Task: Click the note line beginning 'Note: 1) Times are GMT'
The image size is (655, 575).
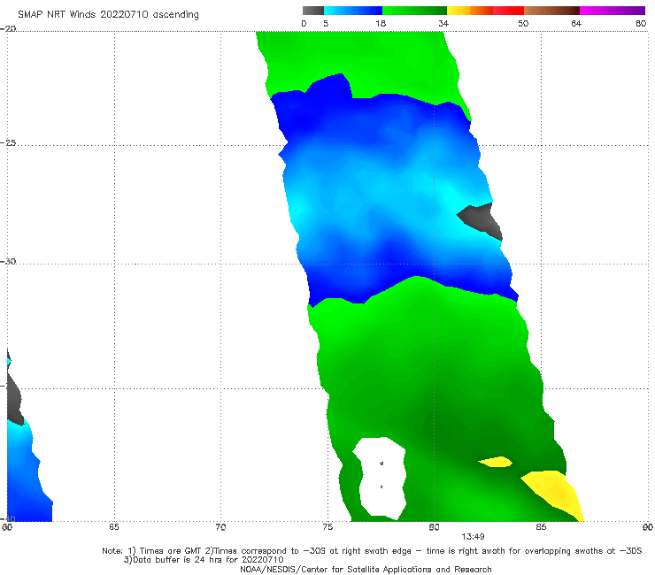Action: [x=372, y=551]
